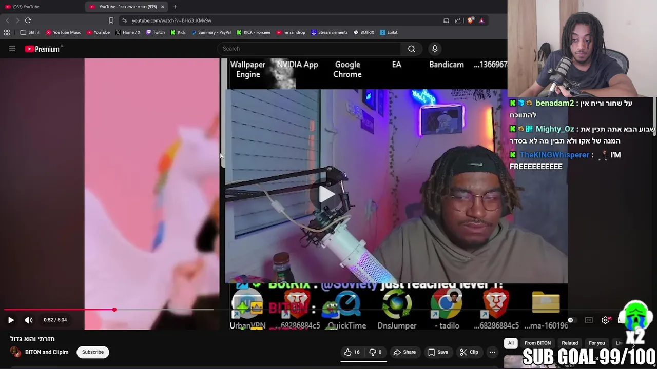Screen dimensions: 657x369
Task: Mute the video with the speaker icon
Action: pyautogui.click(x=29, y=320)
